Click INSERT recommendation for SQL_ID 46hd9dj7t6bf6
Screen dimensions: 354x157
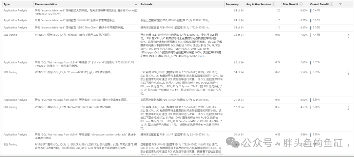(73, 35)
